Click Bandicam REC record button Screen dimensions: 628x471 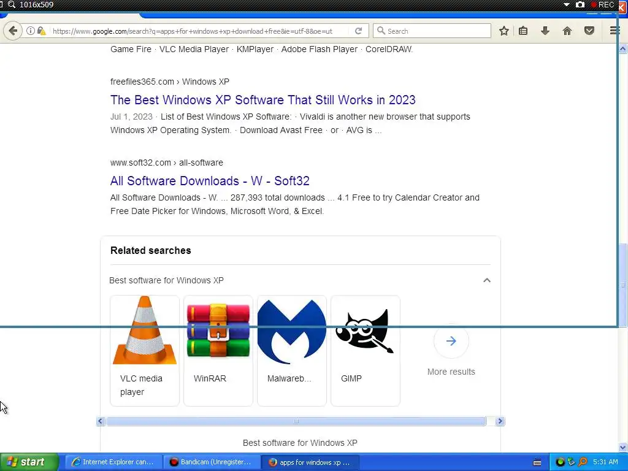(x=603, y=5)
